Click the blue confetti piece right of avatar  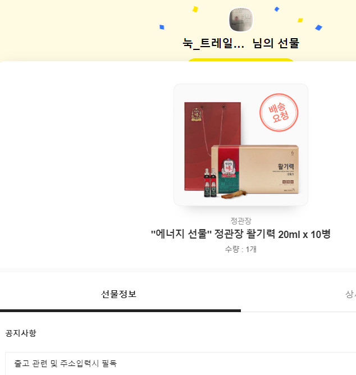277,9
